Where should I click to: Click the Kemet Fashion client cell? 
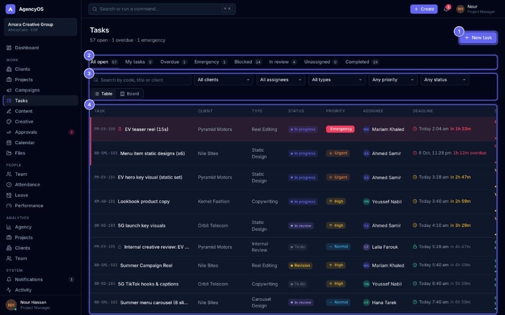tap(214, 201)
